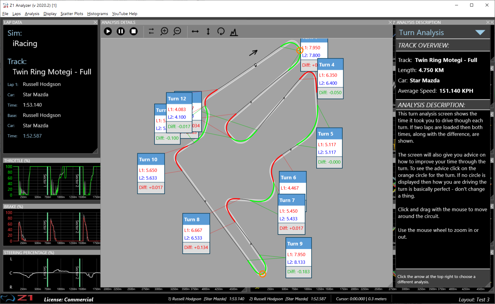Click the Sector 2 marker in Brake graph

click(x=80, y=226)
